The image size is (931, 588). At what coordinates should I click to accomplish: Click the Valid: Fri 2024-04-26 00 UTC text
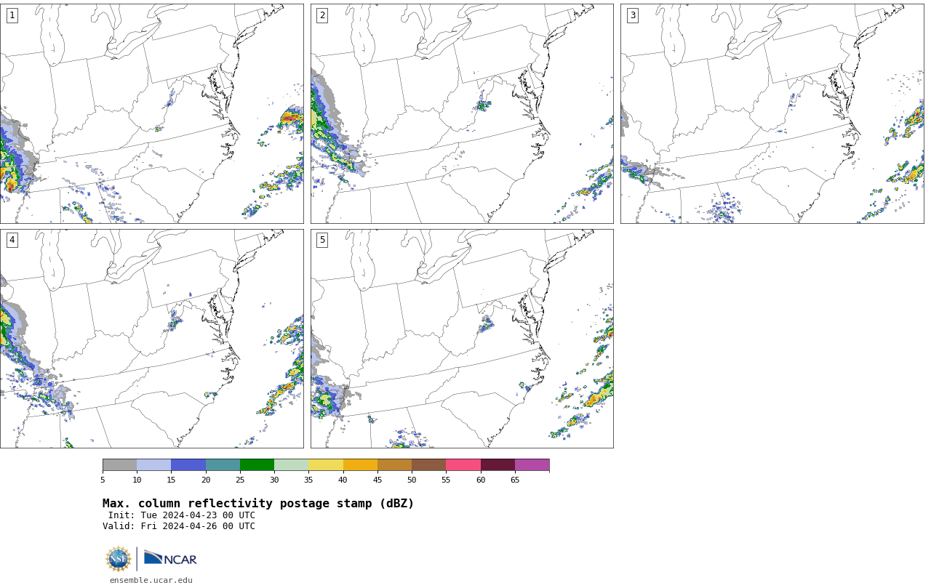tap(179, 526)
